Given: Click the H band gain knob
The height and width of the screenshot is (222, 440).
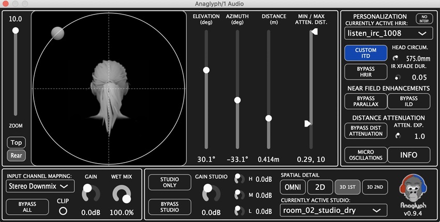Looking at the screenshot, I should click(x=239, y=179).
